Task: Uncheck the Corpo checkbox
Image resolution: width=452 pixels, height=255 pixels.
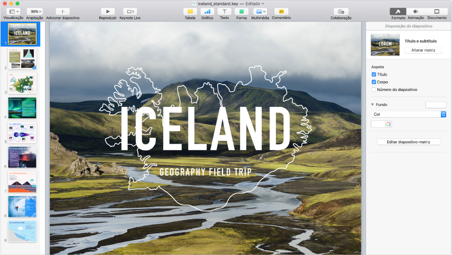Action: tap(374, 82)
